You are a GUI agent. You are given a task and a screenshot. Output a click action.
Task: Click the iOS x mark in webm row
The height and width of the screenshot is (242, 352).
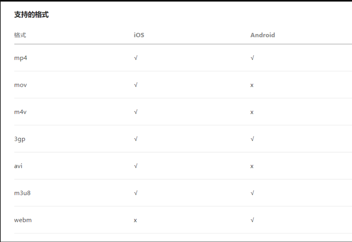[x=135, y=220]
